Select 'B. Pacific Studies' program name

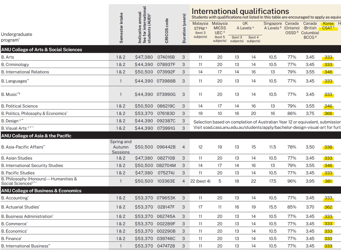[x=18, y=173]
